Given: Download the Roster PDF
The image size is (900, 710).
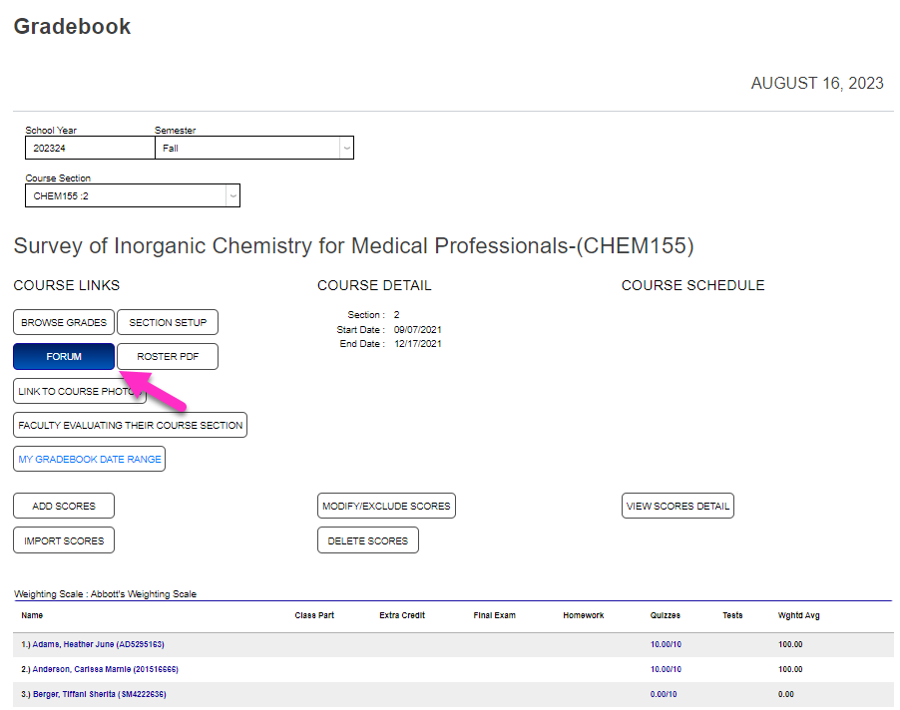Looking at the screenshot, I should coord(167,356).
